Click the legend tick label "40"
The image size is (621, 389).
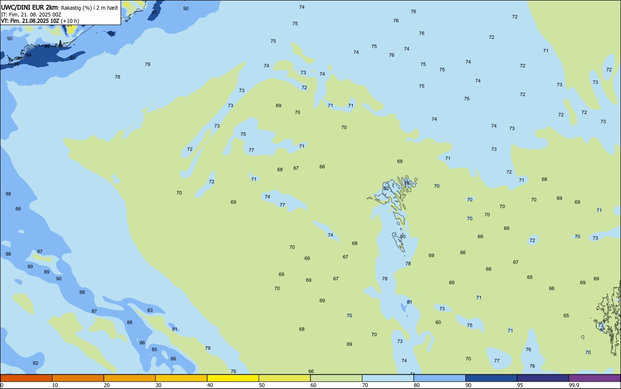click(210, 385)
